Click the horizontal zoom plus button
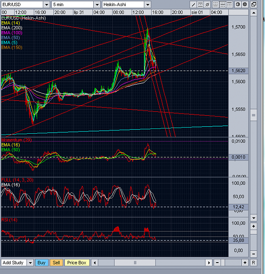Image resolution: width=265 pixels, height=274 pixels. coord(245,263)
